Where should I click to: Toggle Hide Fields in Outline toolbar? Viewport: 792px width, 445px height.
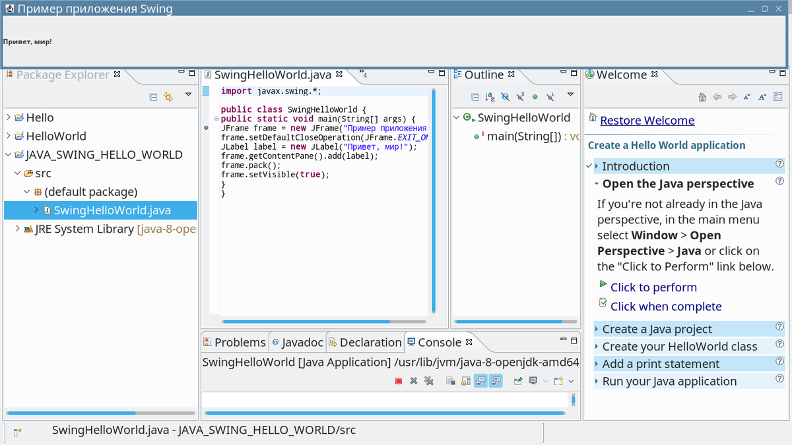tap(505, 97)
